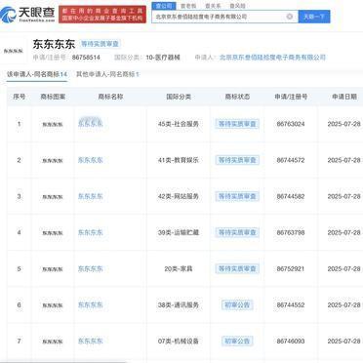This screenshot has width=363, height=363.
Task: Click the 商标图案 column header
Action: pyautogui.click(x=53, y=97)
